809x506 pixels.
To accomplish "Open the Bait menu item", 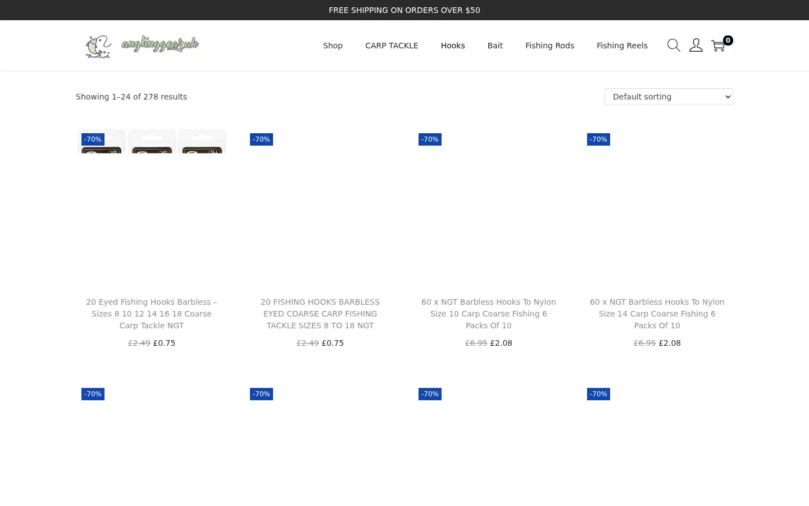I will pyautogui.click(x=495, y=46).
